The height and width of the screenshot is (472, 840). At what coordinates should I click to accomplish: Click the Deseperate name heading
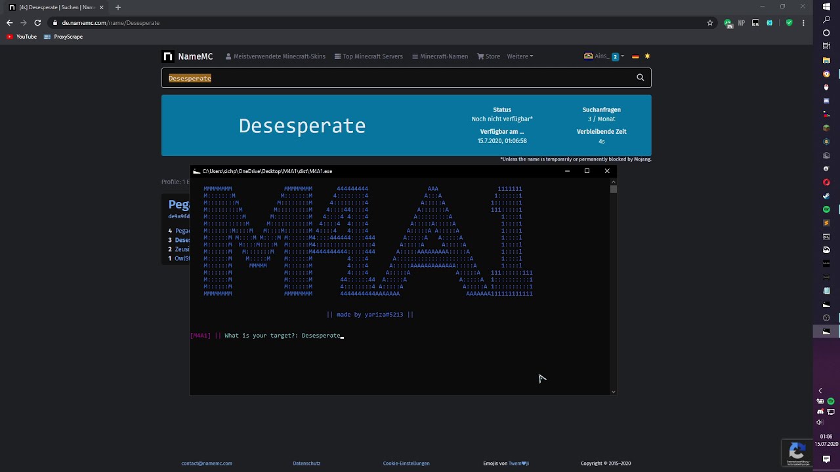302,126
